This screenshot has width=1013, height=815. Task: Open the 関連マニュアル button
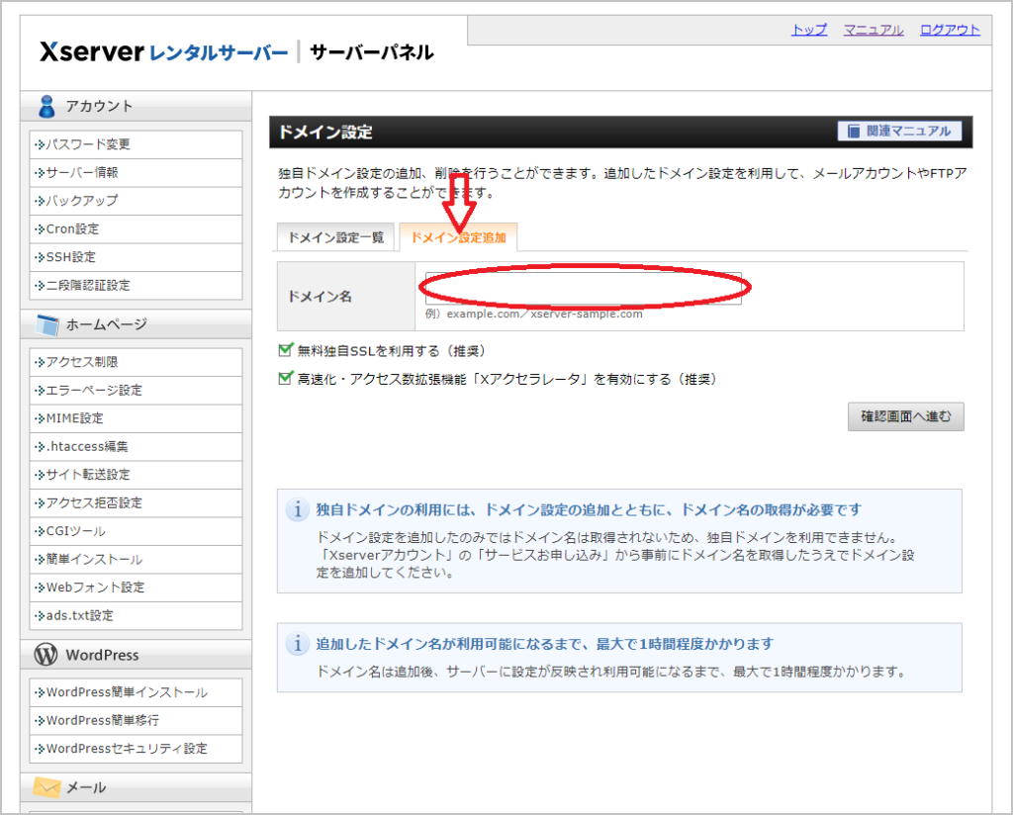point(899,132)
